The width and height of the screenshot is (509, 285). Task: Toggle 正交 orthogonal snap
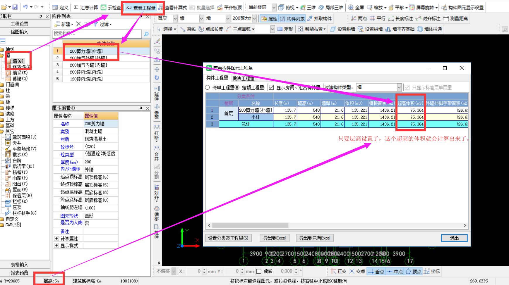click(x=338, y=271)
